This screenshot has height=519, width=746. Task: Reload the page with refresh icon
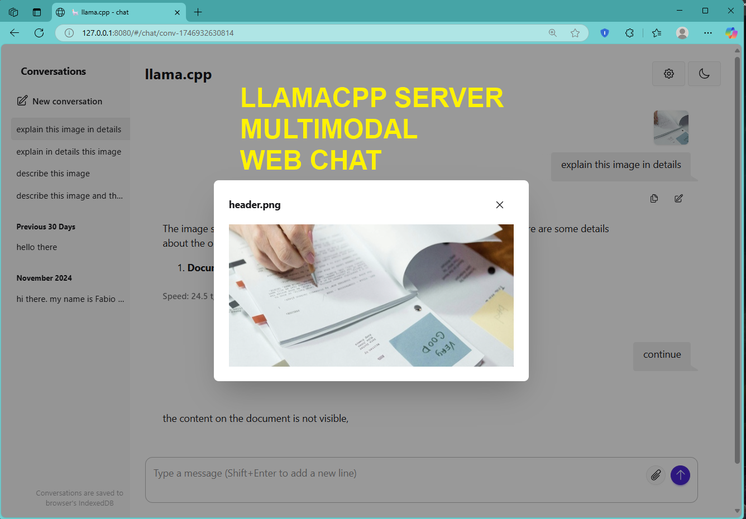pyautogui.click(x=39, y=33)
